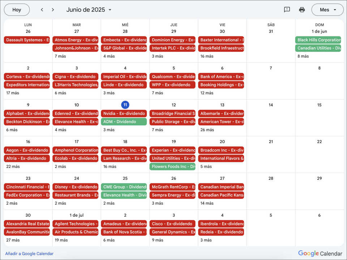This screenshot has height=260, width=347.
Task: Open Flowers Foods Inc dividend event
Action: click(172, 166)
